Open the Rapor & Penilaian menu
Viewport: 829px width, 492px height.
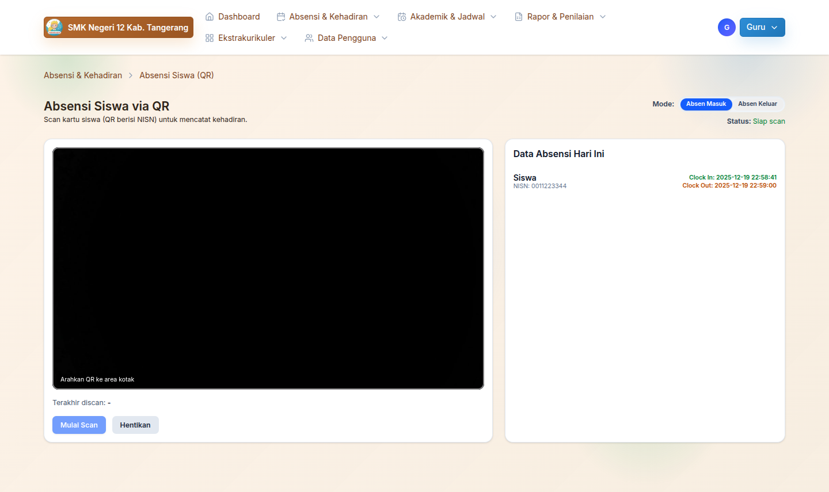(x=560, y=17)
